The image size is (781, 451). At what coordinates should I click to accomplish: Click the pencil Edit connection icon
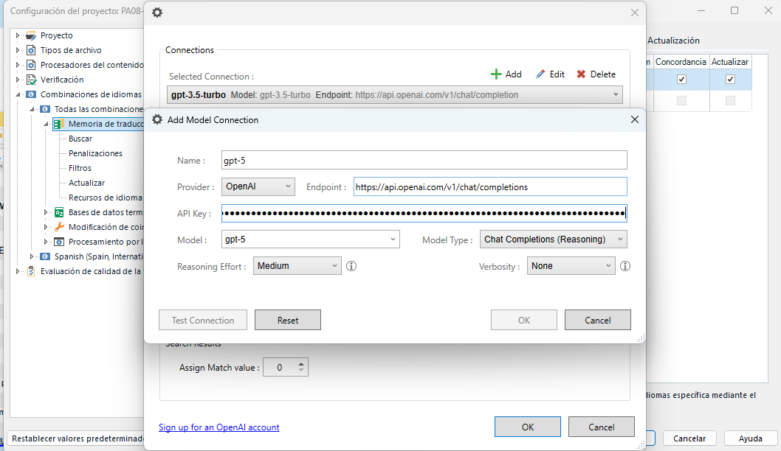(x=540, y=74)
